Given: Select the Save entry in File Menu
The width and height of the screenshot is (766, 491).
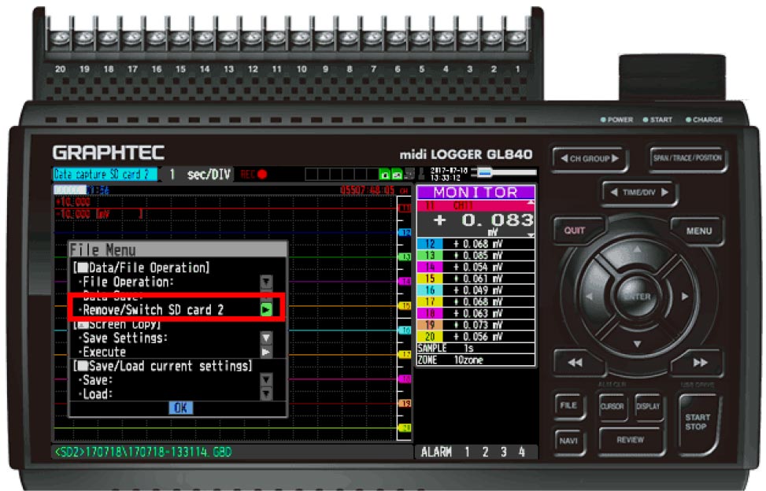Looking at the screenshot, I should (x=97, y=380).
